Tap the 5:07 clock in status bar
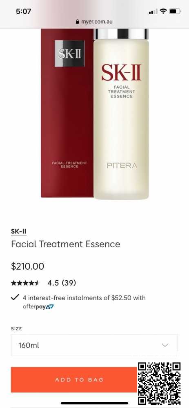Screen dimensions: 189x408 pyautogui.click(x=23, y=11)
